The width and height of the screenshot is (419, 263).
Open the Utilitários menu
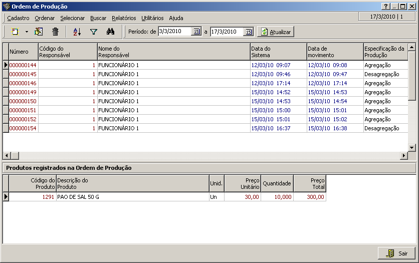pyautogui.click(x=152, y=18)
